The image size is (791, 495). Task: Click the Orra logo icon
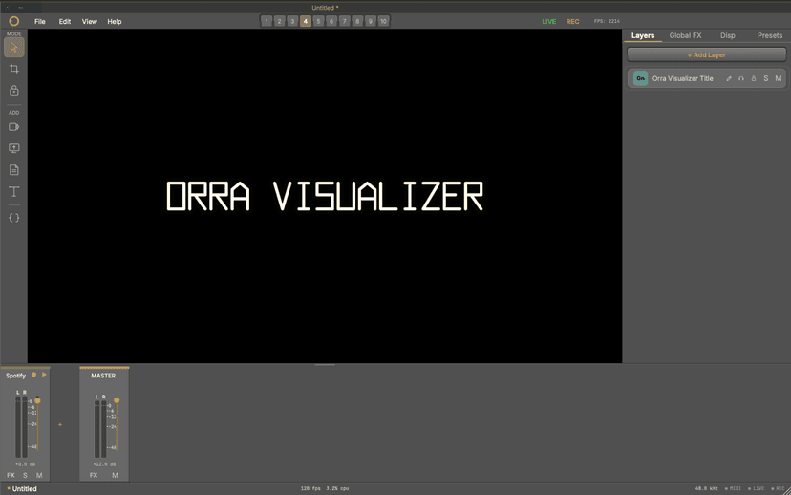tap(13, 21)
